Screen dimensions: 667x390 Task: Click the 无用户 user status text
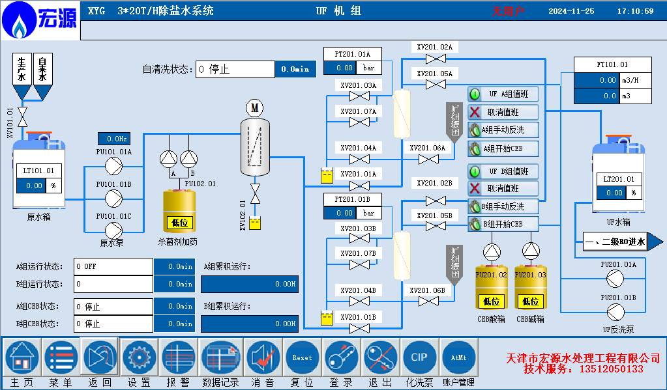pos(509,11)
